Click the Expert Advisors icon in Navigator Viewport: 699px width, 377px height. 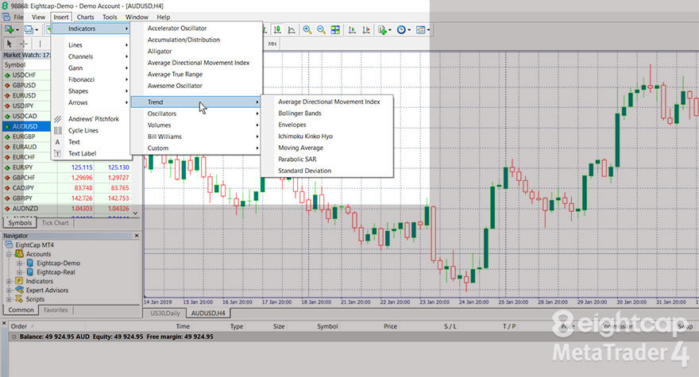19,290
